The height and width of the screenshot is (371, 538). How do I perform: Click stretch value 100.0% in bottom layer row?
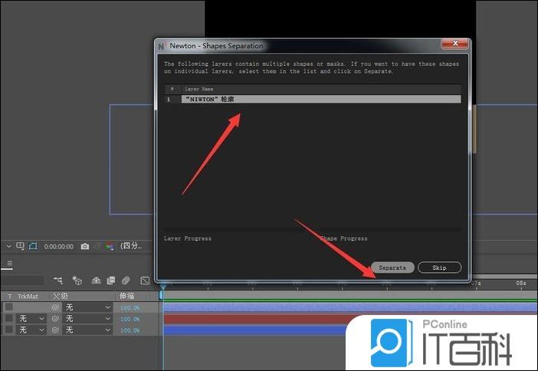pyautogui.click(x=130, y=330)
